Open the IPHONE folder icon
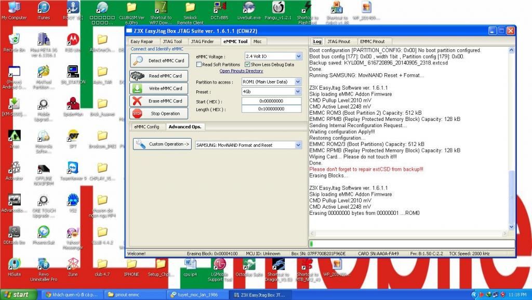The image size is (532, 300). pyautogui.click(x=131, y=267)
